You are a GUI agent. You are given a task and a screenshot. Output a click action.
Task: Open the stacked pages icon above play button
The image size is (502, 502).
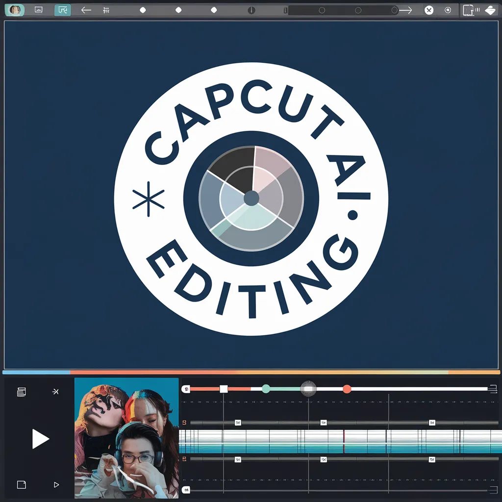pyautogui.click(x=21, y=391)
